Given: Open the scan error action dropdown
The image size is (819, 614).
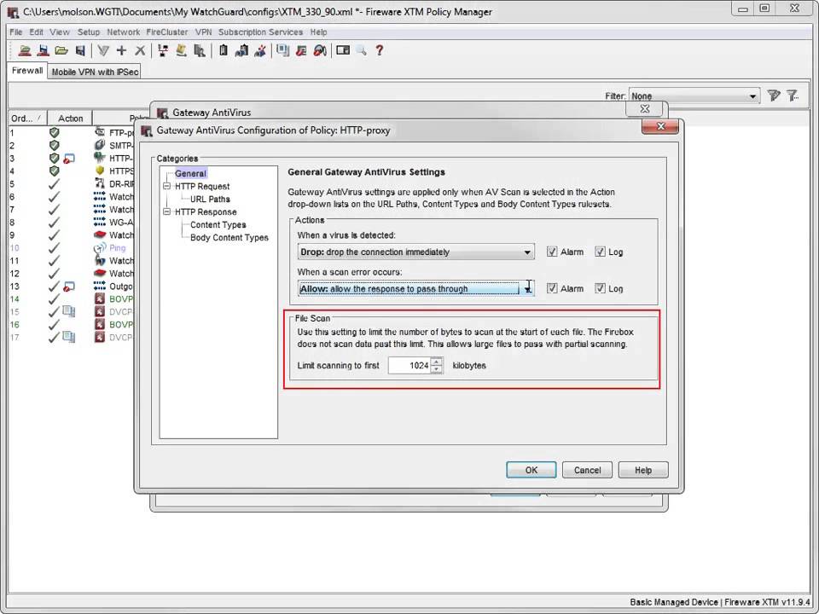Looking at the screenshot, I should [415, 288].
